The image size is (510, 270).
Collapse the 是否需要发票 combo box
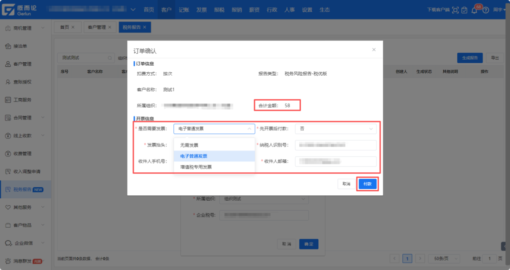coord(214,129)
